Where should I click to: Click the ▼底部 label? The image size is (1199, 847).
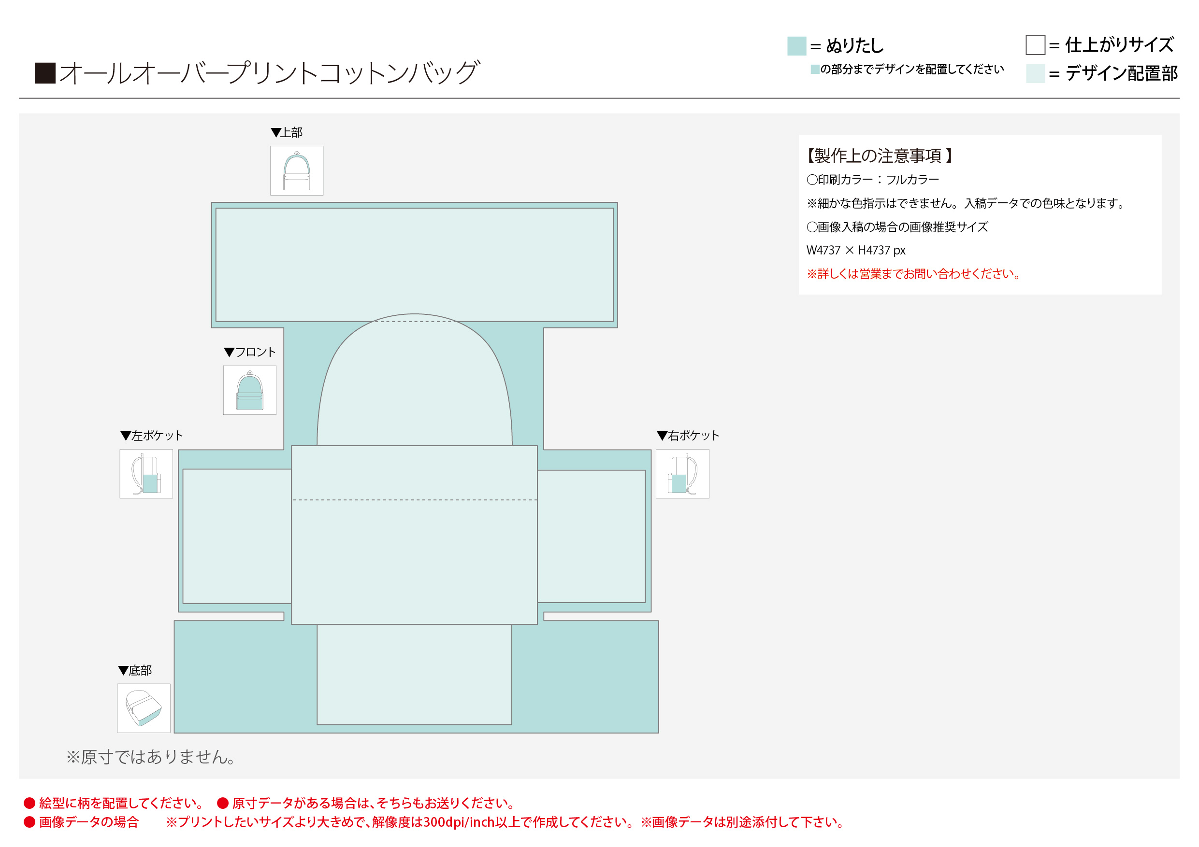pos(135,671)
